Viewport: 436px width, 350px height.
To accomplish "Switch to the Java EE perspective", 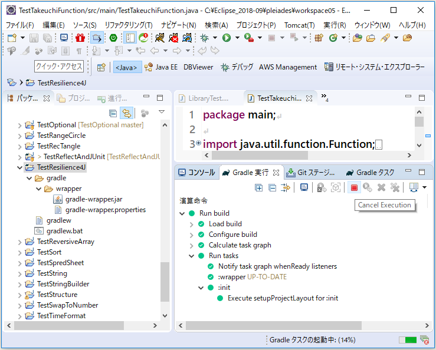I will (x=161, y=67).
